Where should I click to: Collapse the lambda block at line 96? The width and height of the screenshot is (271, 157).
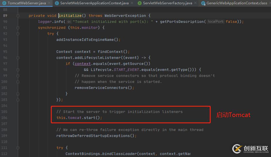pyautogui.click(x=18, y=58)
